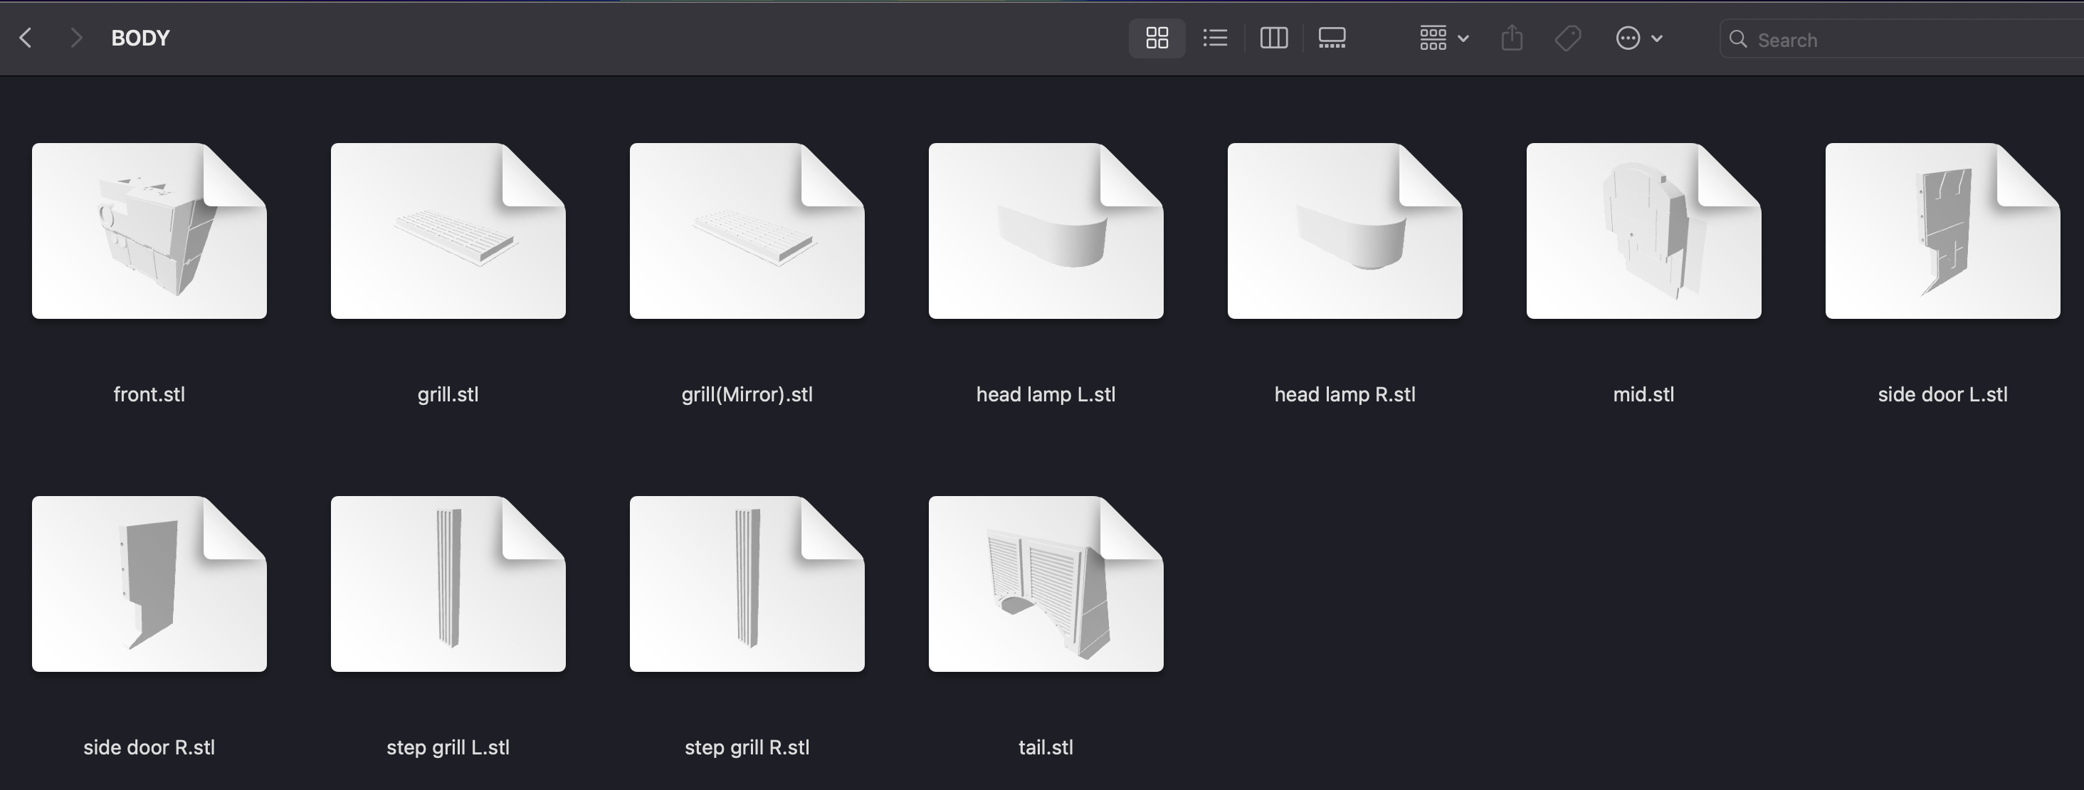Click the Edit Tags icon
Viewport: 2084px width, 790px height.
coord(1568,38)
